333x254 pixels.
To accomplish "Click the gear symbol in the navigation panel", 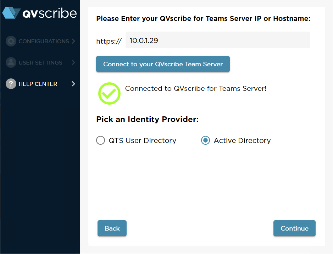I will 11,41.
